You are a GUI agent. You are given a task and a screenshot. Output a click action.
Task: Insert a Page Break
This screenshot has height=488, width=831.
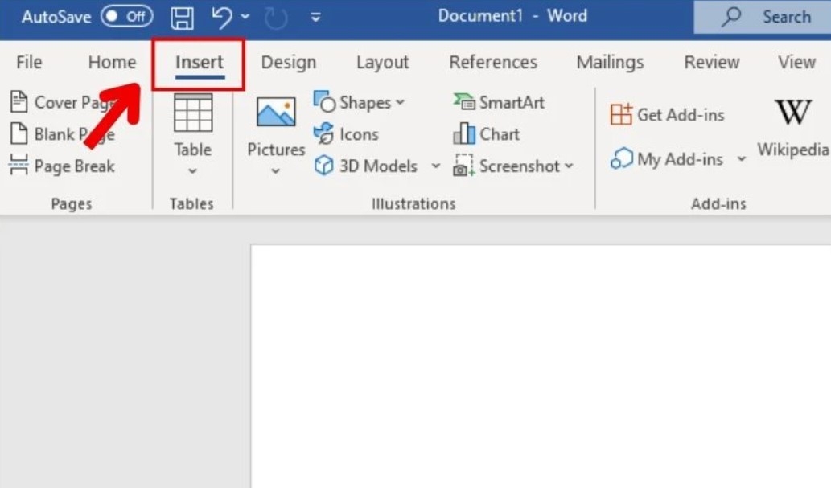[x=62, y=166]
